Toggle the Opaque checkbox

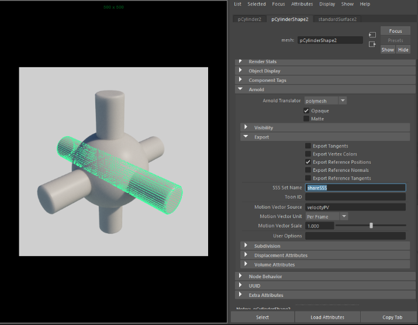(x=306, y=110)
